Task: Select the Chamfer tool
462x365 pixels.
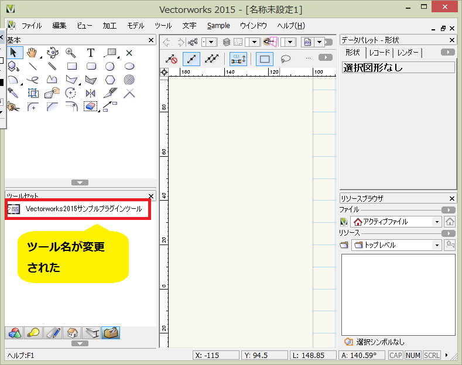Action: coord(52,106)
